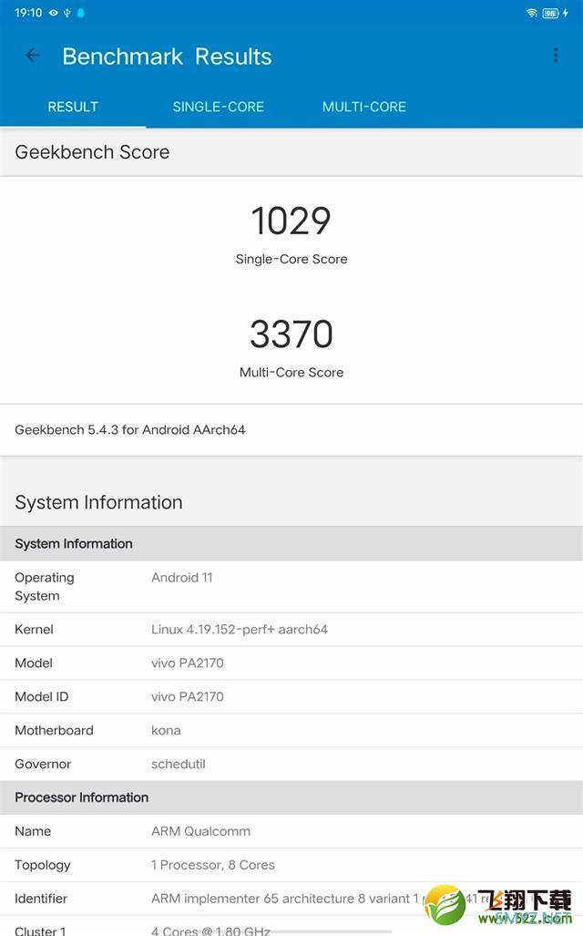Viewport: 583px width, 936px height.
Task: Tap the Kernel row label
Action: [34, 629]
